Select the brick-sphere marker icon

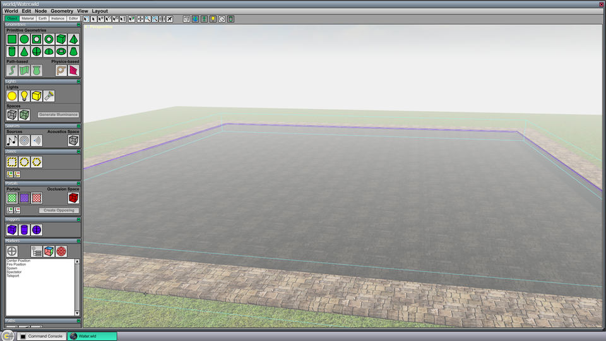(61, 251)
